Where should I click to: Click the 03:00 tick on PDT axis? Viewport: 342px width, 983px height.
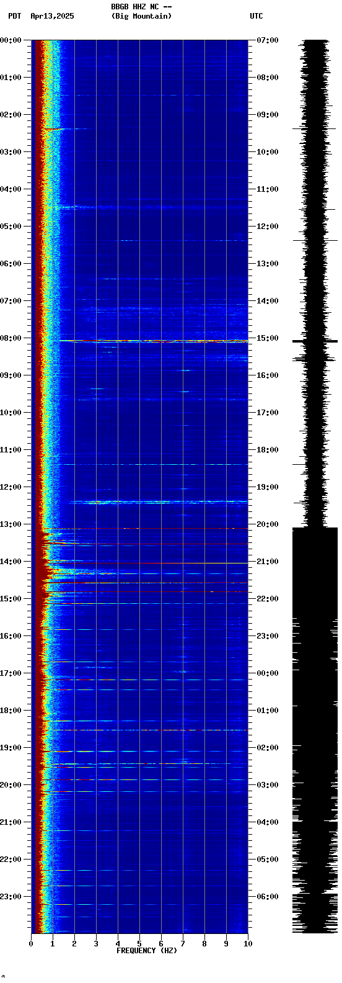point(11,152)
